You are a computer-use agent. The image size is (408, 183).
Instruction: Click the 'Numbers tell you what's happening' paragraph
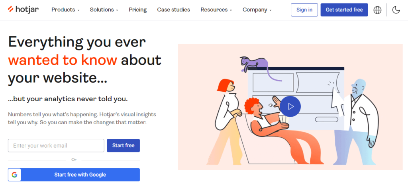click(82, 118)
